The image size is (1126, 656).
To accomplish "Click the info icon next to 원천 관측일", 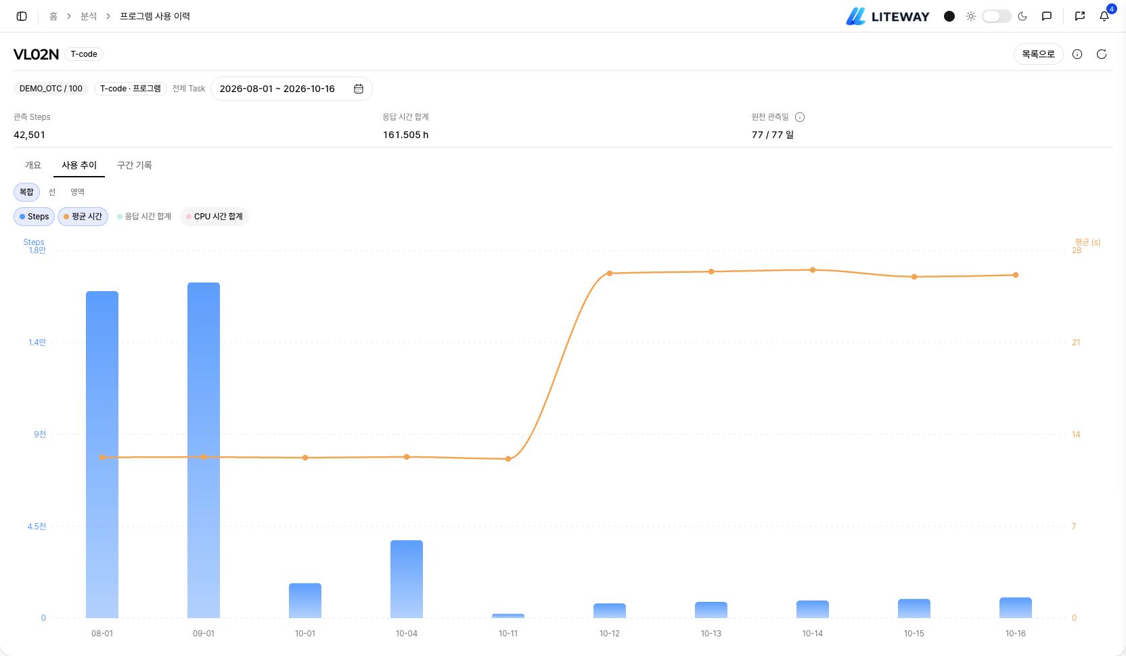I will [x=800, y=117].
